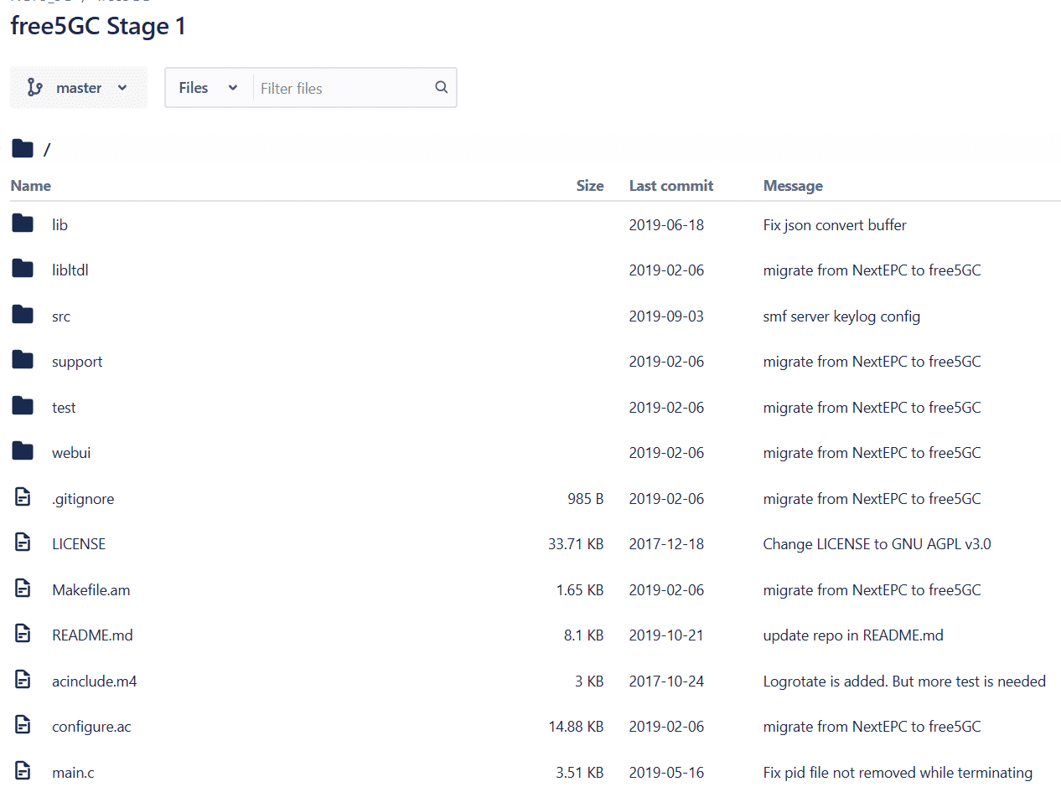Click the main.c file icon
Screen dimensions: 1061x792
coord(23,771)
